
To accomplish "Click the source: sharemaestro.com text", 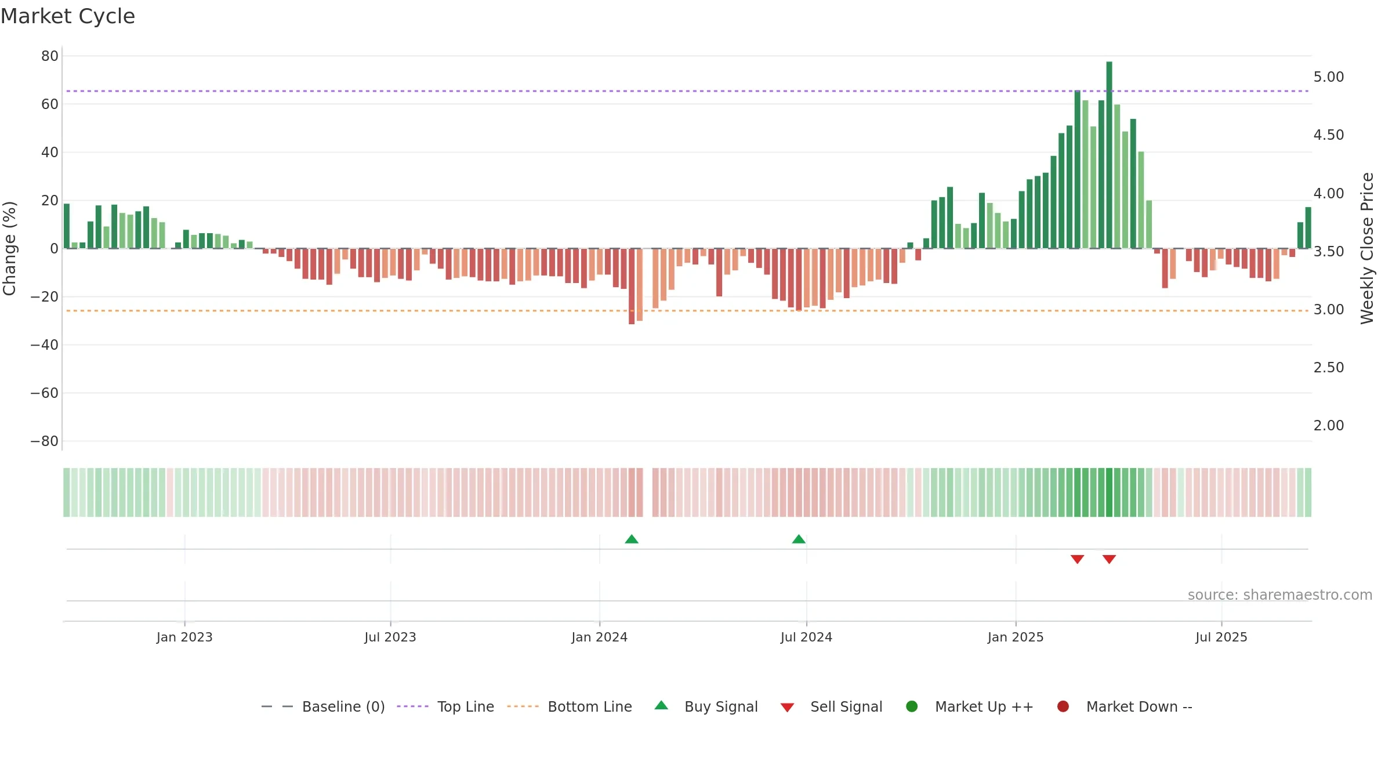I will (x=1280, y=595).
